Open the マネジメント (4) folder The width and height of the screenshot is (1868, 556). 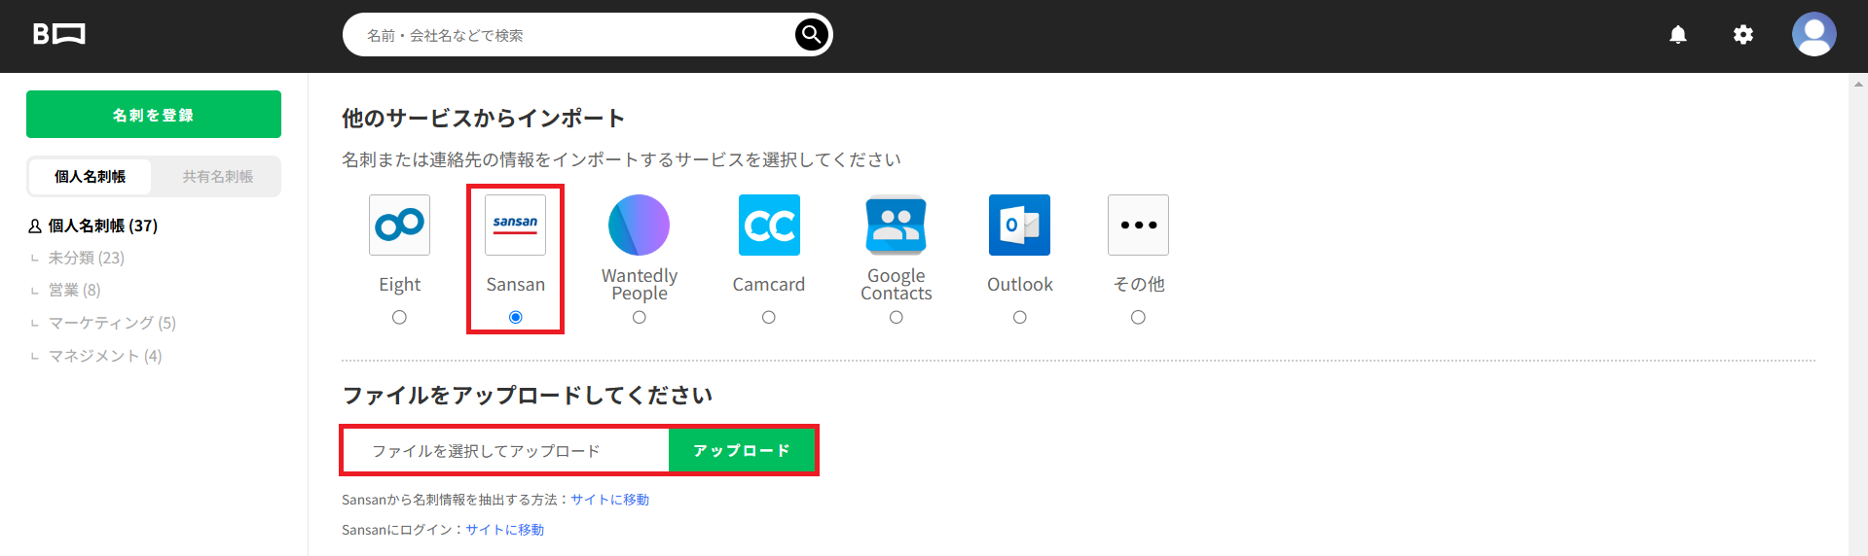tap(105, 356)
